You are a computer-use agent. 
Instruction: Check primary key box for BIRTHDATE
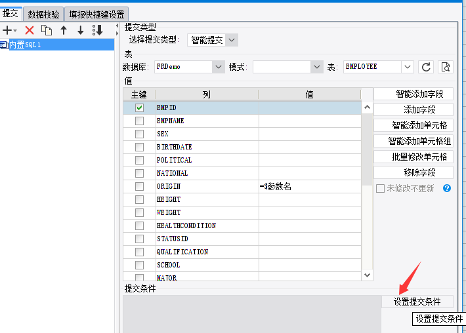click(x=139, y=147)
